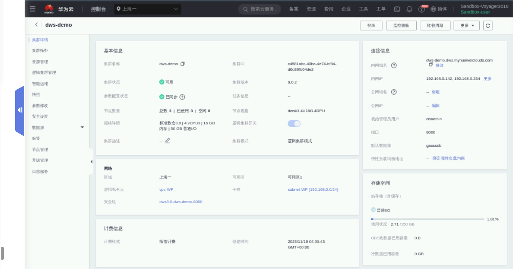Click the 登录 button

pos(371,25)
